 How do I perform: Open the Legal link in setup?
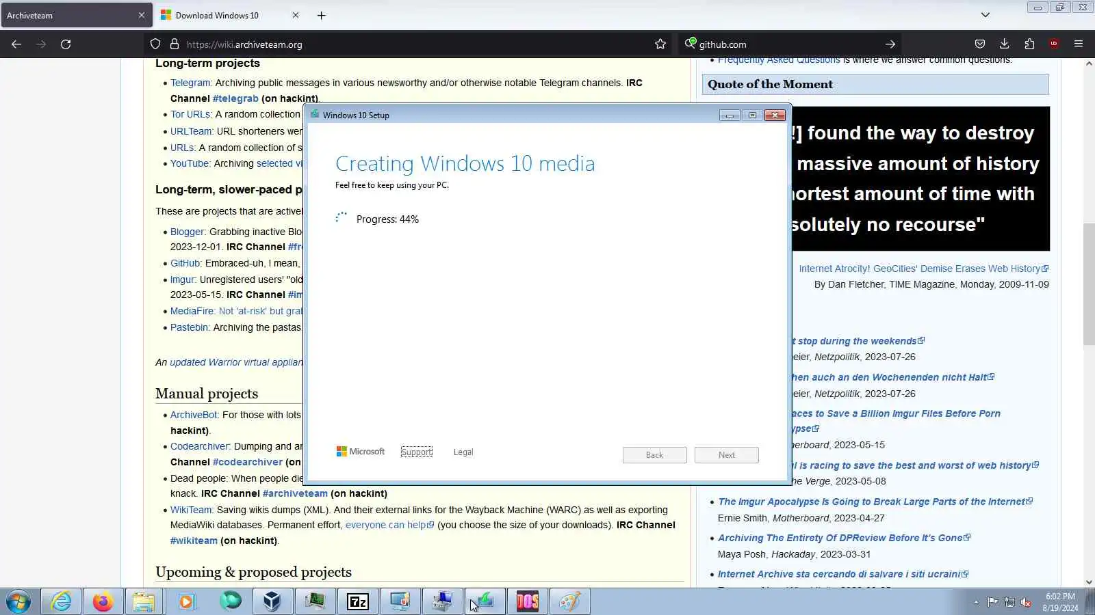(x=463, y=452)
